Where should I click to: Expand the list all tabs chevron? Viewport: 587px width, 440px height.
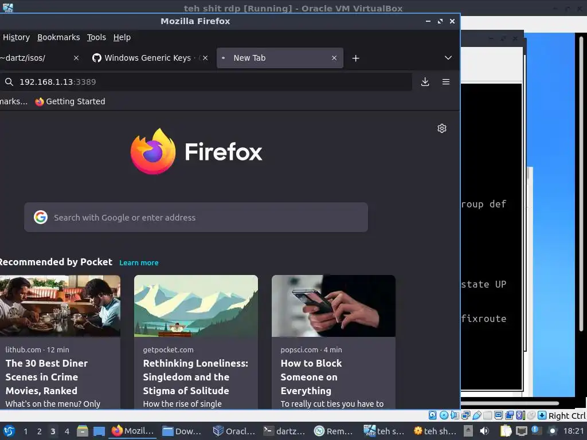tap(448, 58)
